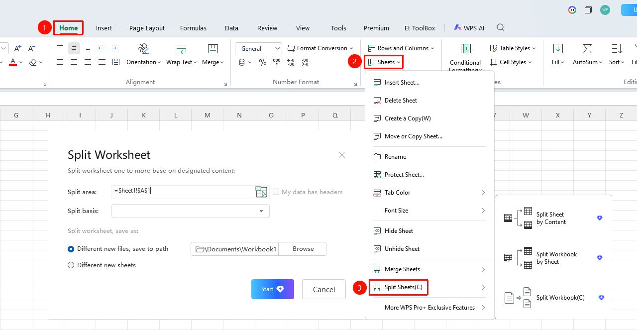Open the Split basis dropdown
The height and width of the screenshot is (330, 637).
(x=191, y=211)
